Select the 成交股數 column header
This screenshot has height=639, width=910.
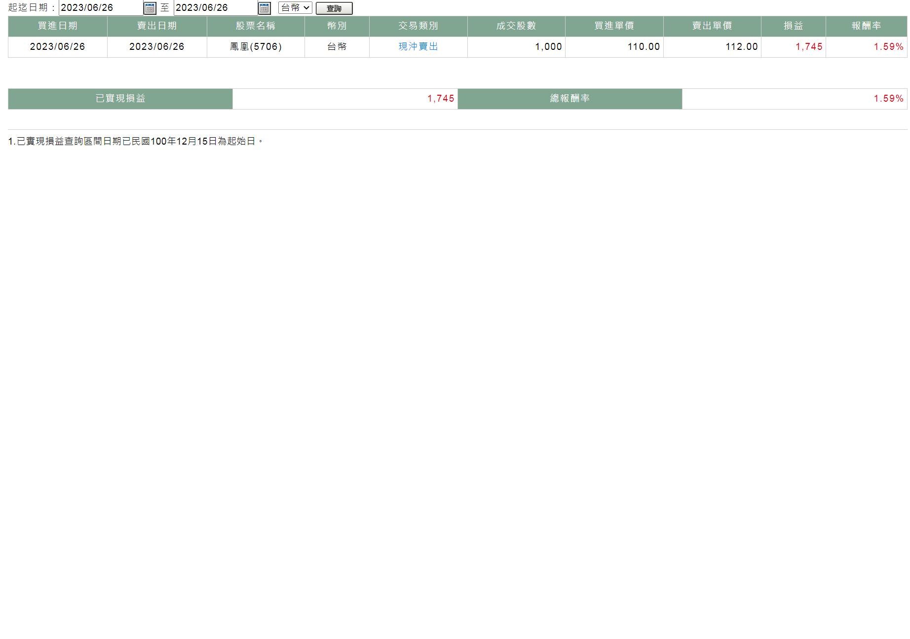click(516, 26)
